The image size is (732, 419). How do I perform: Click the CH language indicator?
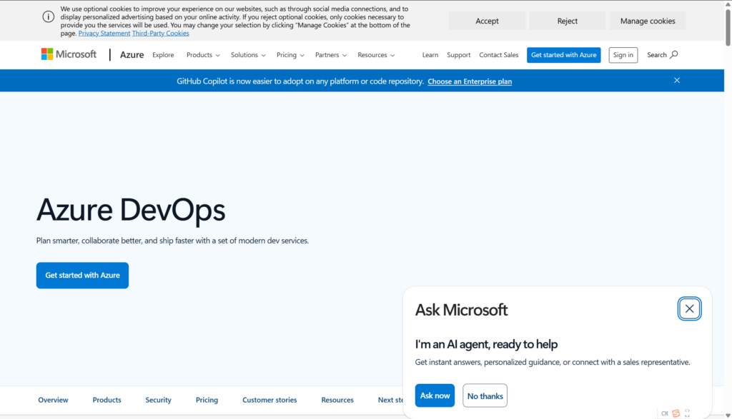pyautogui.click(x=664, y=413)
